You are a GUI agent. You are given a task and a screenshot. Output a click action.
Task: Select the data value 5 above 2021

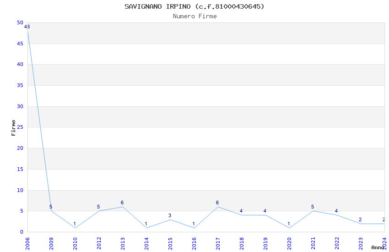coord(313,207)
